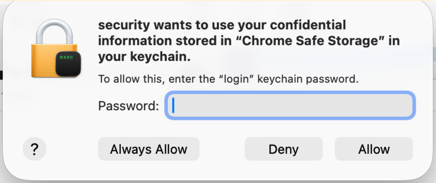Screen dimensions: 436x183
Task: Click Allow to grant keychain access
Action: 374,149
